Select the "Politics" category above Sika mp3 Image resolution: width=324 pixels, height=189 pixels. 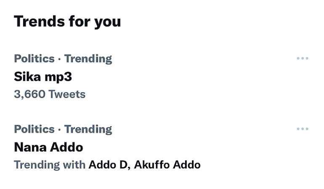34,58
